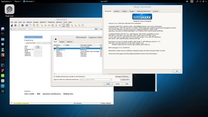Open Show Applications grid in dock
Image resolution: width=208 pixels, height=117 pixels.
pos(3,91)
